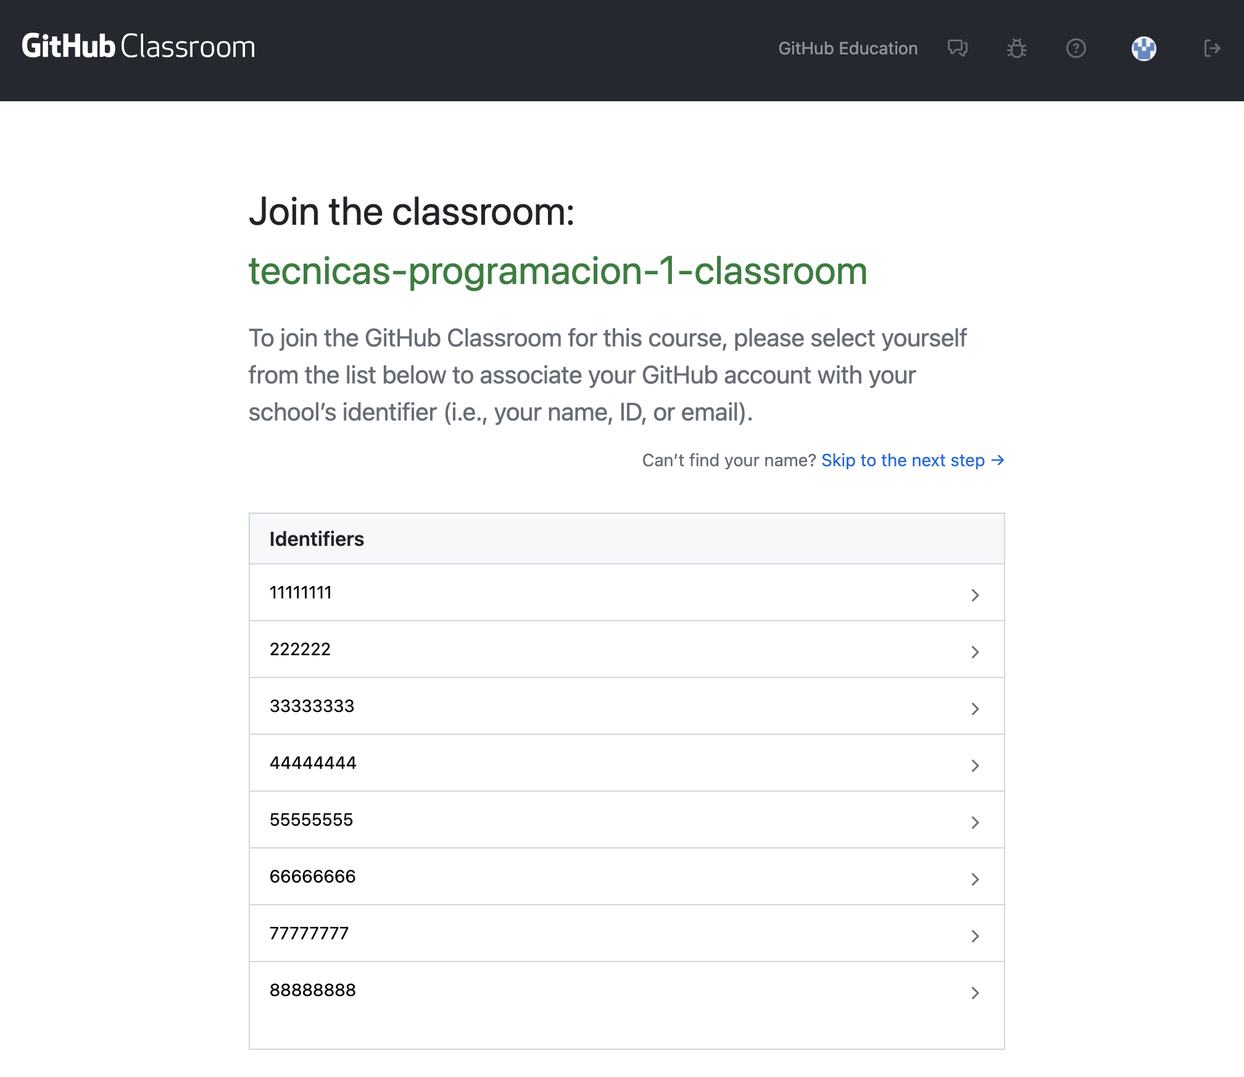1244x1077 pixels.
Task: Click the arrow after Skip to next step
Action: click(x=998, y=460)
